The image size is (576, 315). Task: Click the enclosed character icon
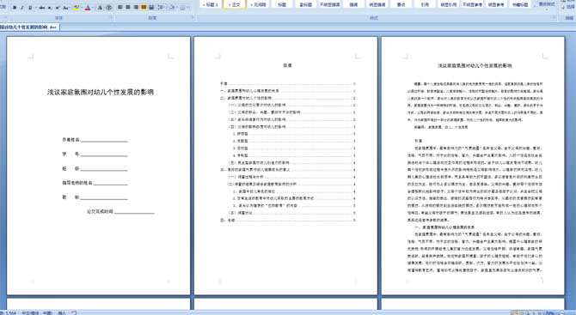pos(108,8)
